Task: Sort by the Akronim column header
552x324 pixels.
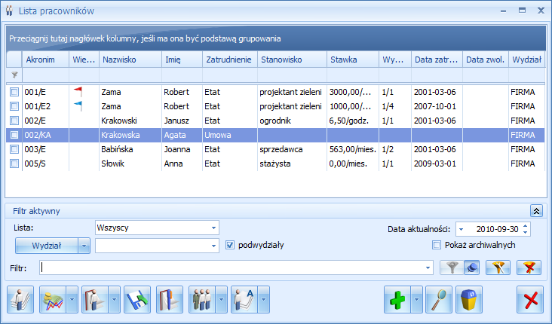Action: point(45,60)
